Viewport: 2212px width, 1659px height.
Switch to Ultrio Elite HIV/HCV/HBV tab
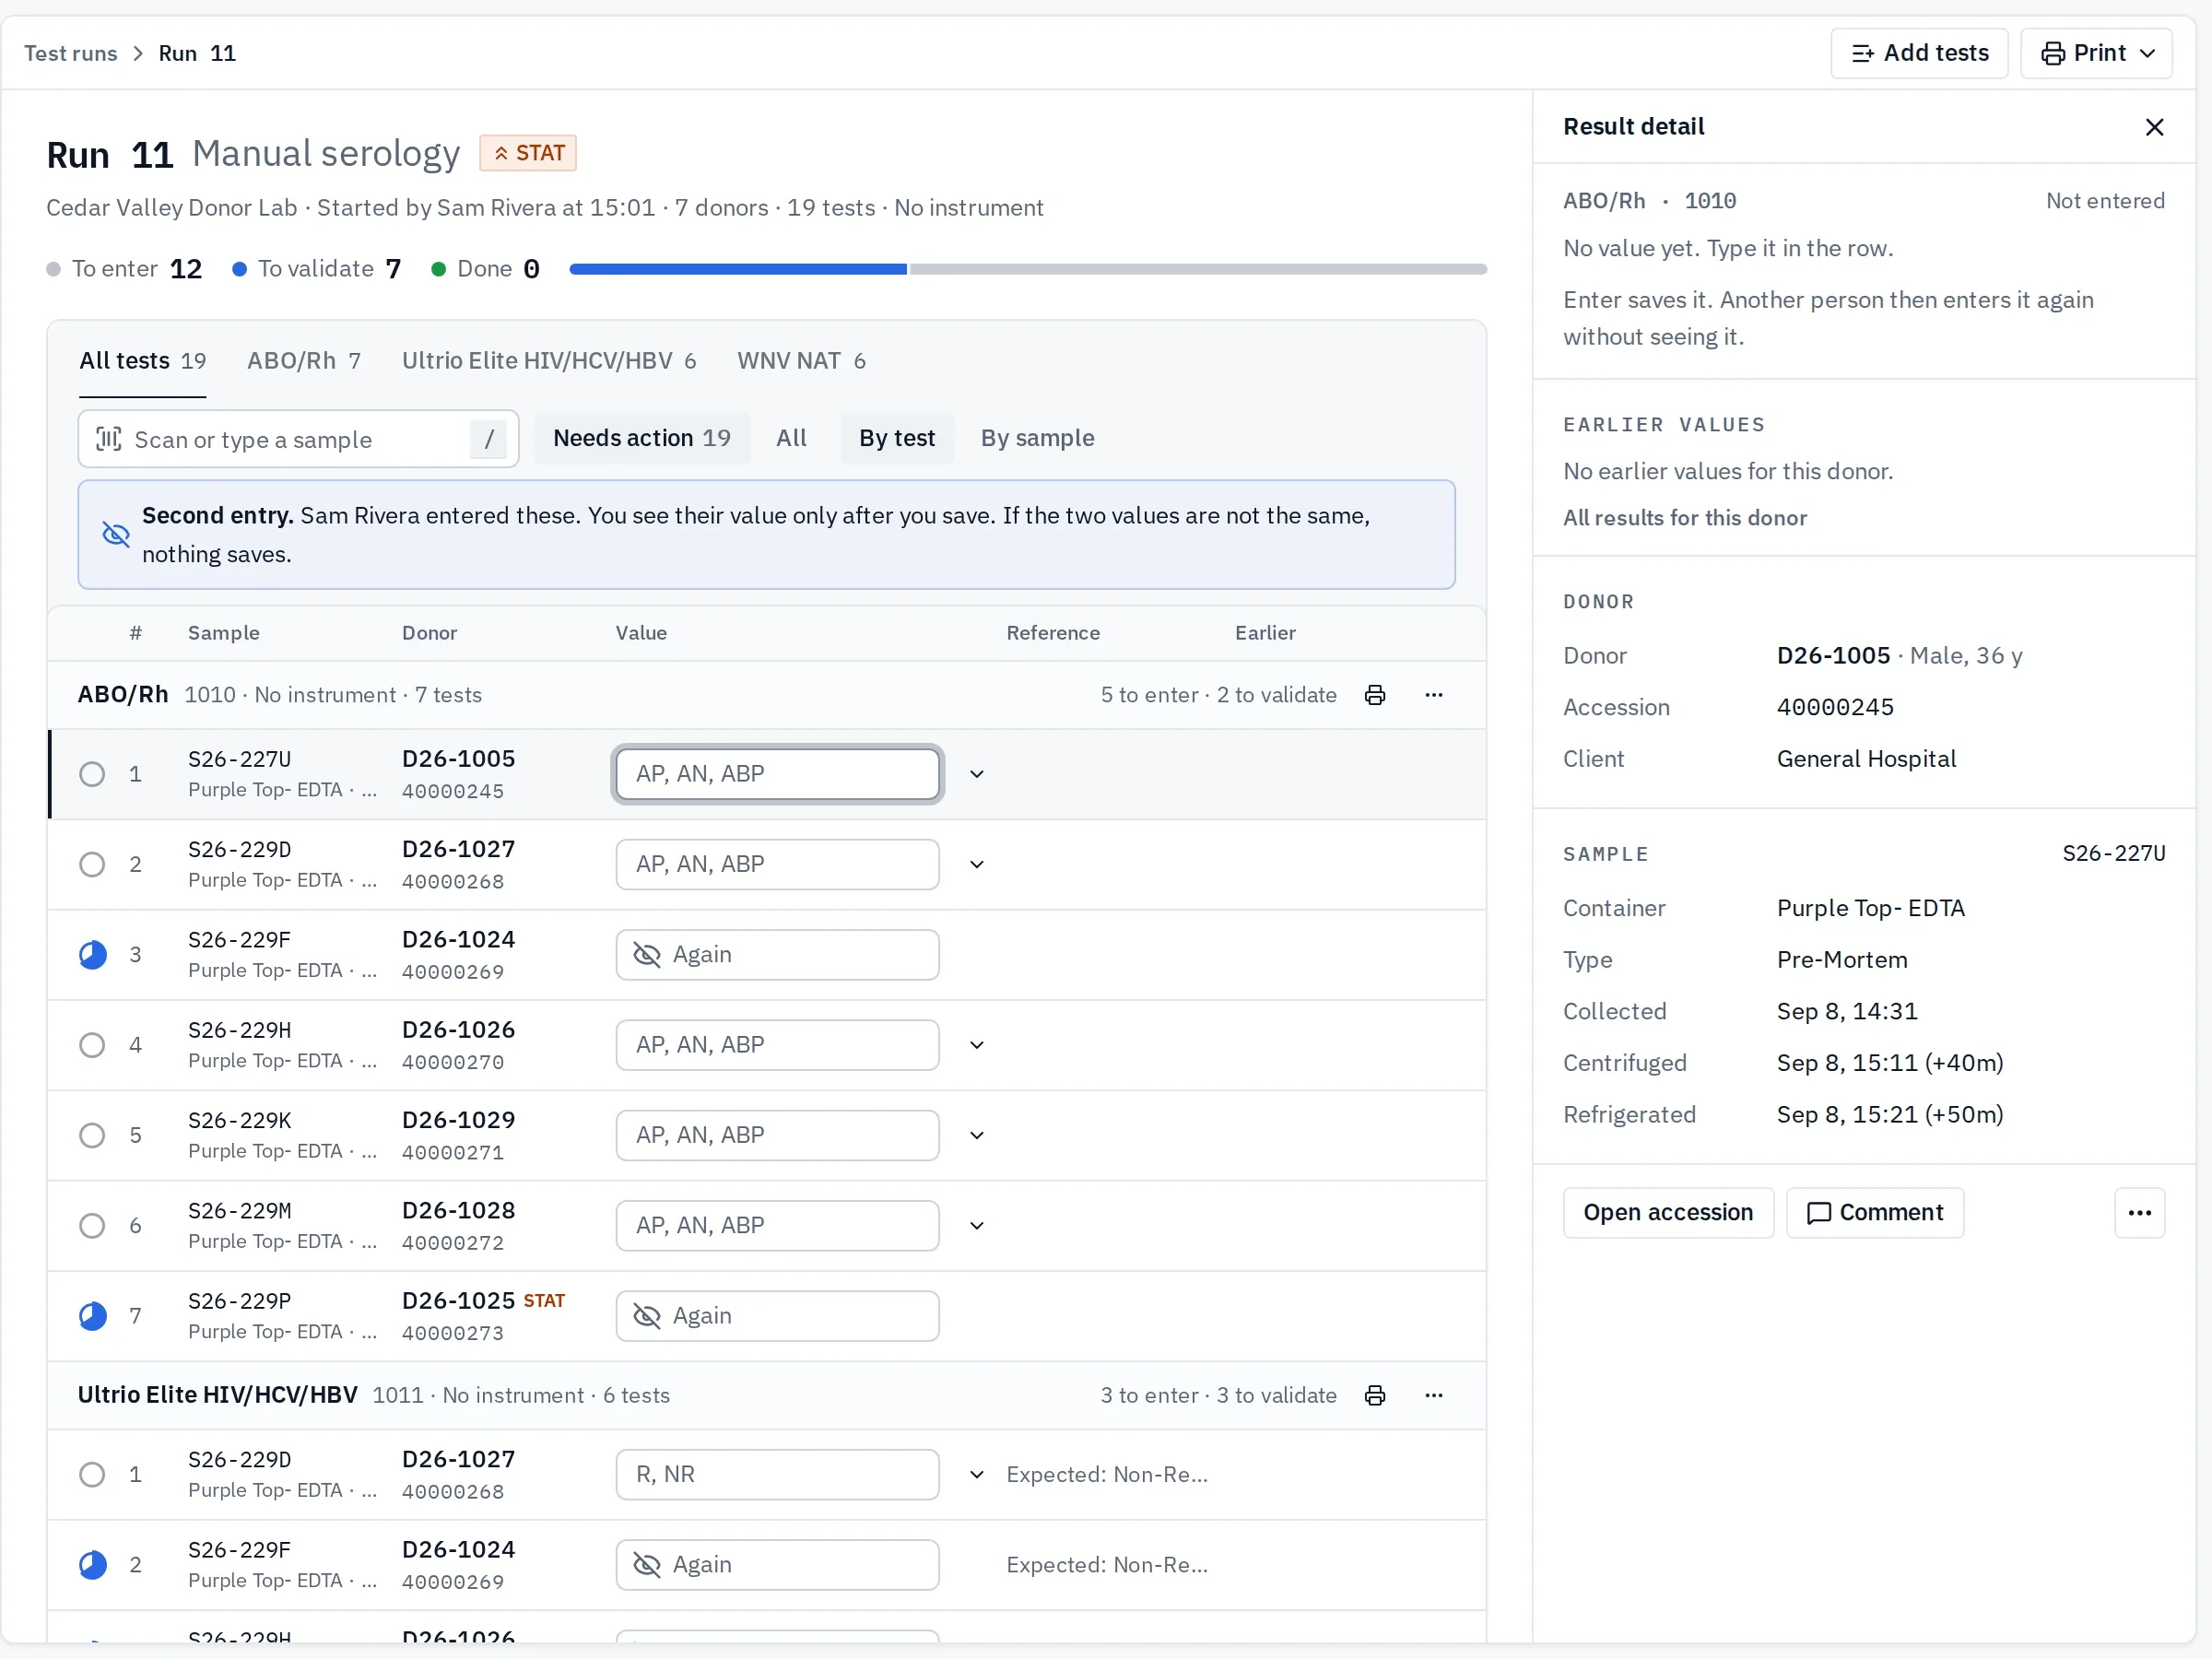point(549,361)
